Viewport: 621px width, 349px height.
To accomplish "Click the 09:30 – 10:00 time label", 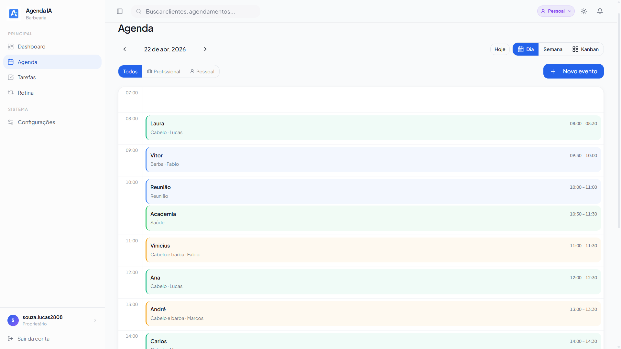I will [x=583, y=155].
